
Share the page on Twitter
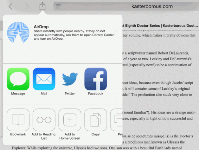[x=70, y=79]
